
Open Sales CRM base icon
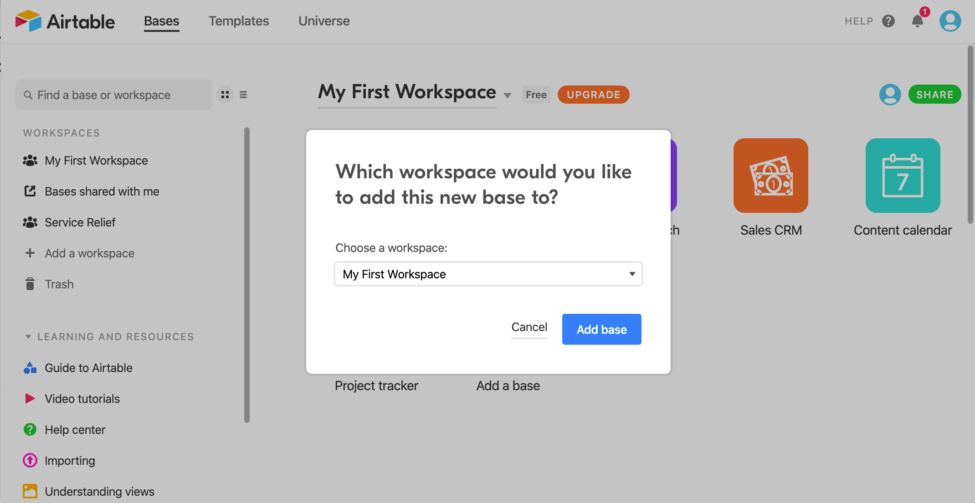pyautogui.click(x=770, y=176)
